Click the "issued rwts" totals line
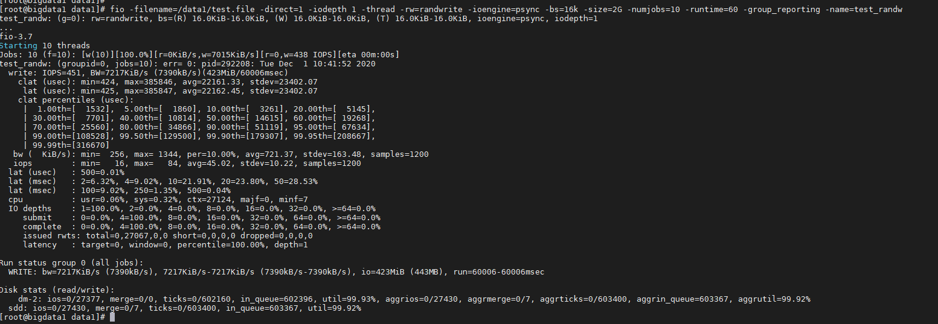 167,236
